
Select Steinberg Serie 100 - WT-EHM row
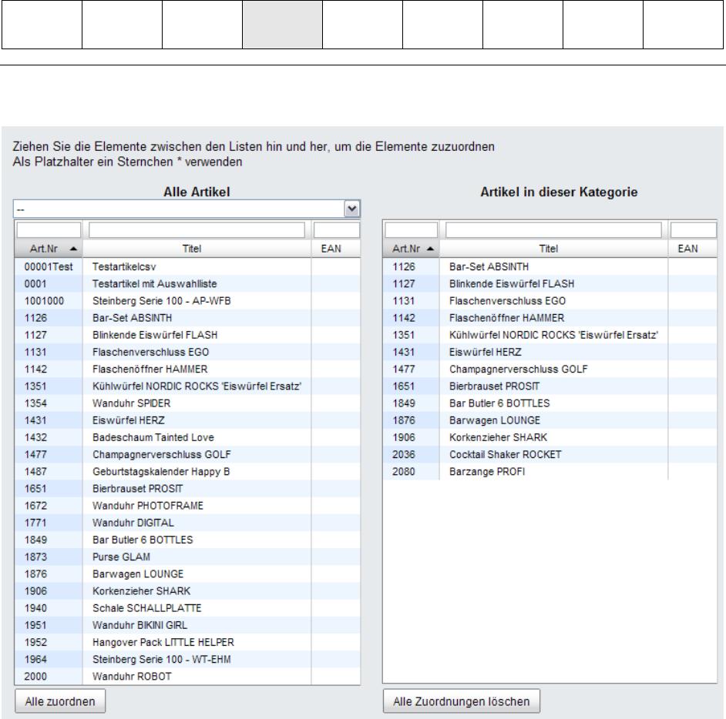point(187,660)
